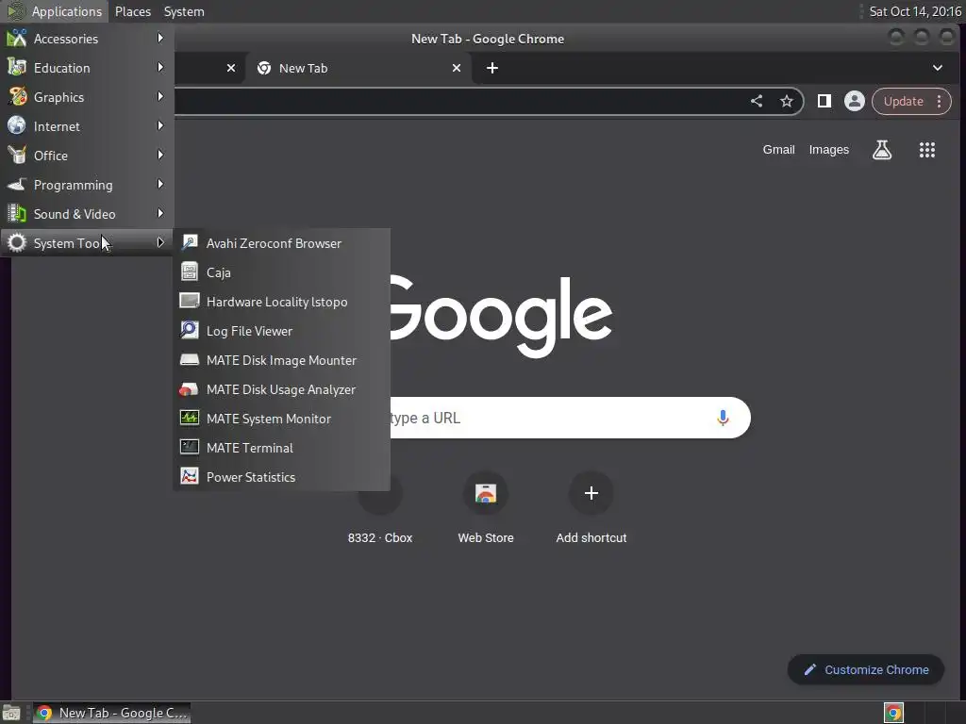Open MATE Disk Usage Analyzer
The height and width of the screenshot is (724, 966).
(281, 389)
